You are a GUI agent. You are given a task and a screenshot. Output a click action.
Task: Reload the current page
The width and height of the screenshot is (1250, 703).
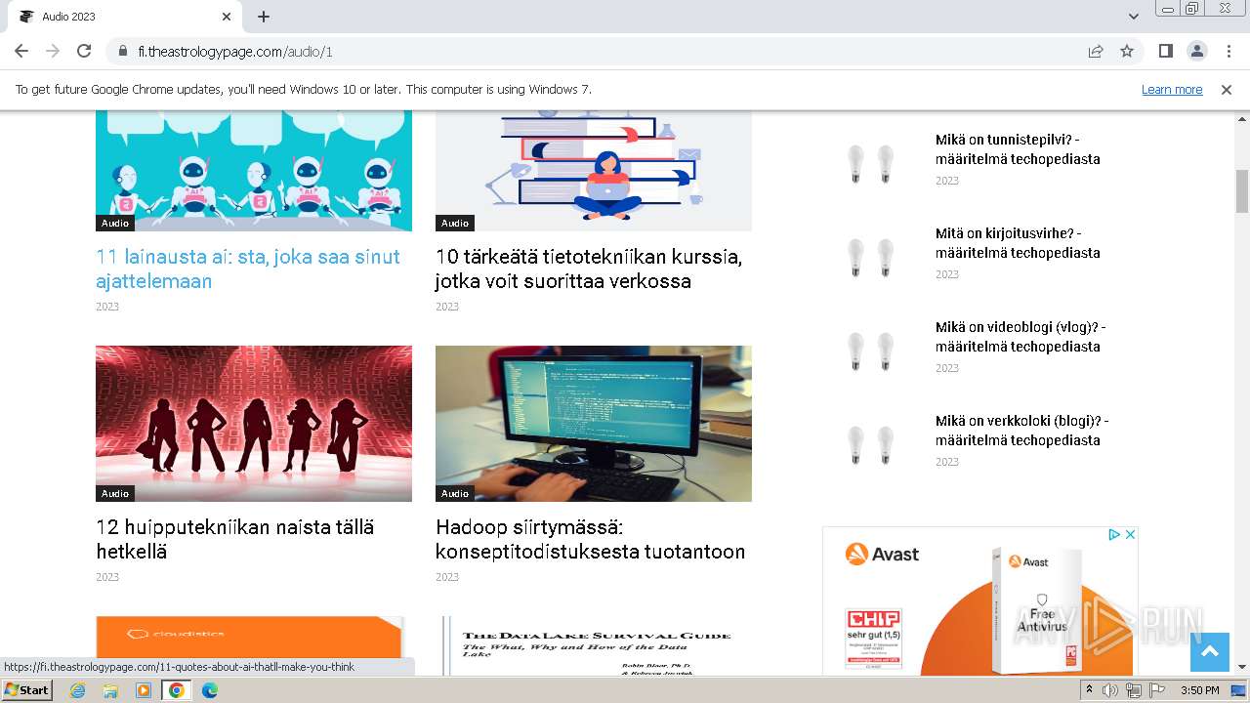pos(84,51)
